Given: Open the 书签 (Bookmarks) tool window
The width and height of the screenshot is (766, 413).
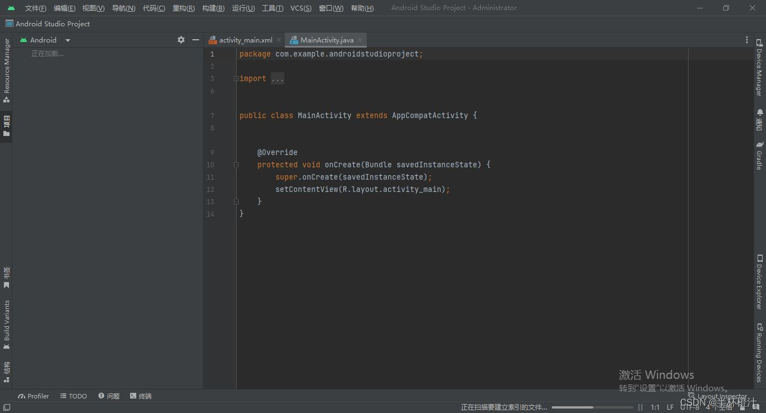Looking at the screenshot, I should (x=6, y=278).
